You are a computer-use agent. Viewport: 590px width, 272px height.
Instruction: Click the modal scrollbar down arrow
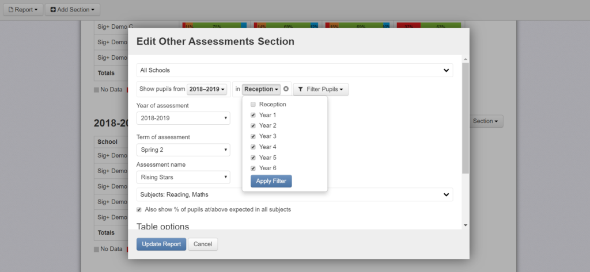click(x=466, y=225)
